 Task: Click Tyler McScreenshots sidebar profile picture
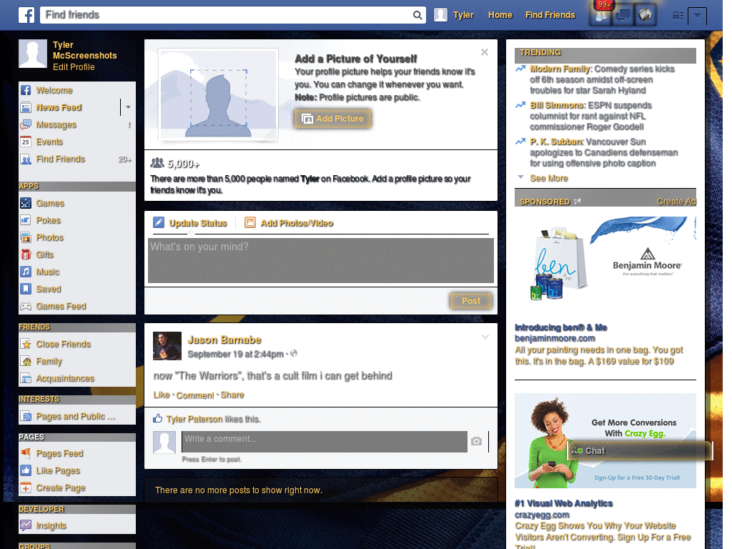(33, 54)
